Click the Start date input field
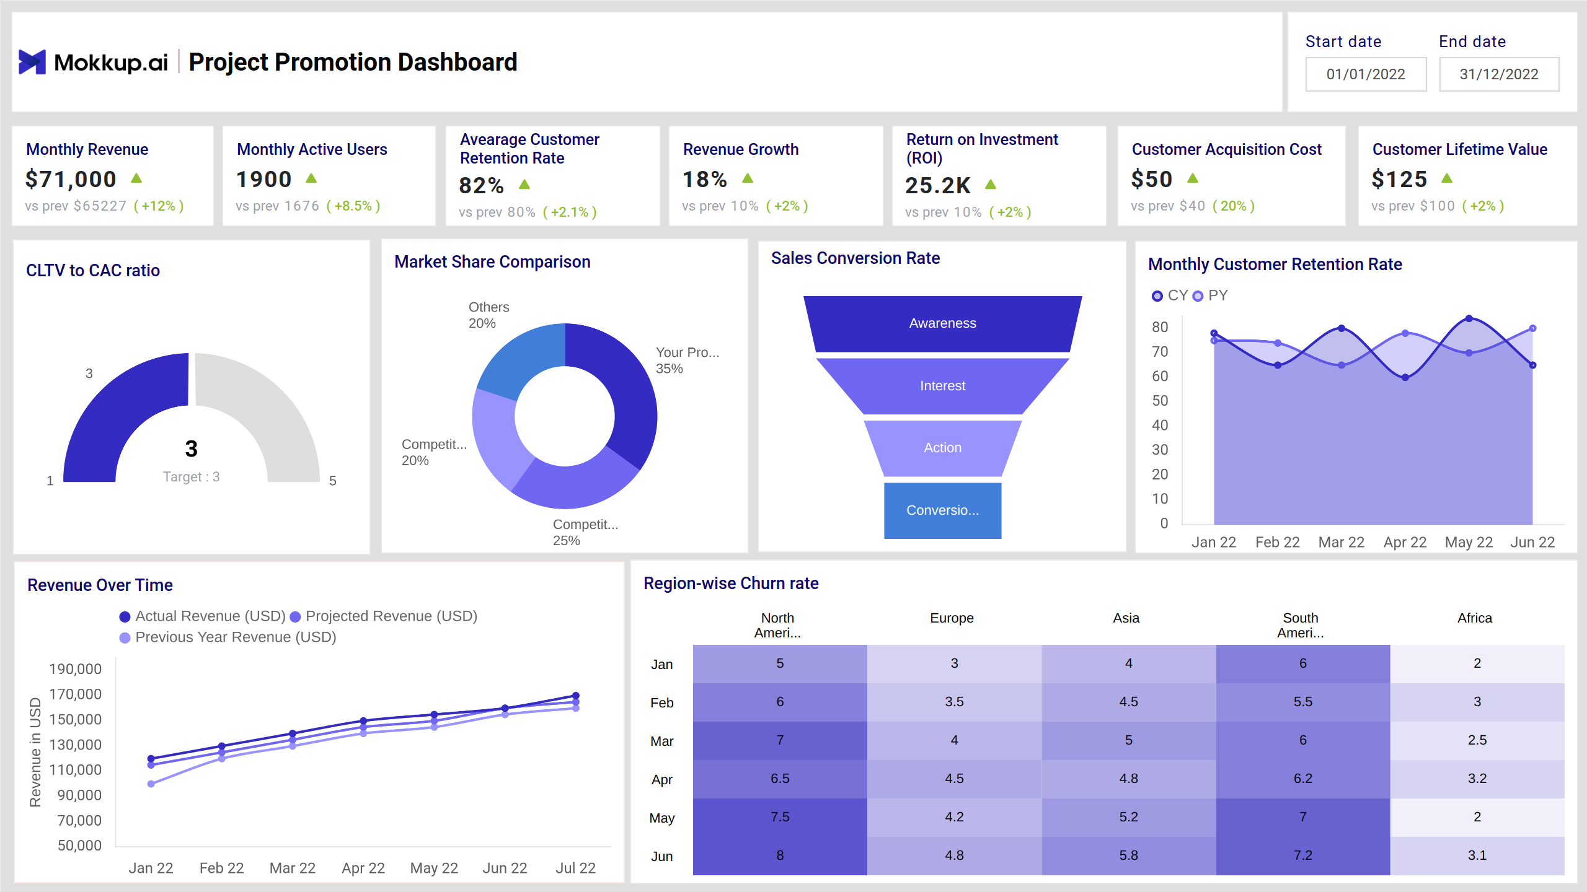The height and width of the screenshot is (892, 1587). [x=1366, y=74]
